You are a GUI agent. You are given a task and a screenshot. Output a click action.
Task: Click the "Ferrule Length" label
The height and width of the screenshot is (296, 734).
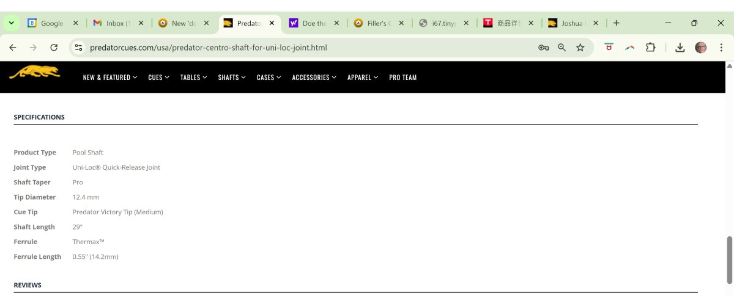pos(37,257)
